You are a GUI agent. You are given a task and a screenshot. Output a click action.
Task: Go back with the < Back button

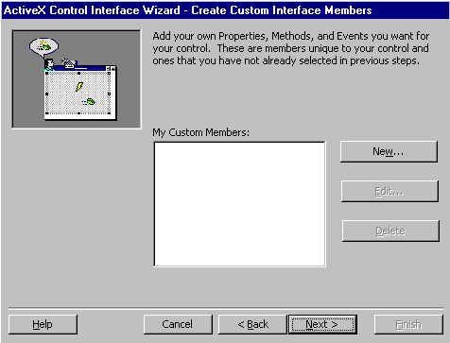[252, 324]
